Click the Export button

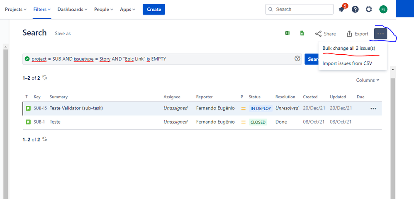point(357,34)
